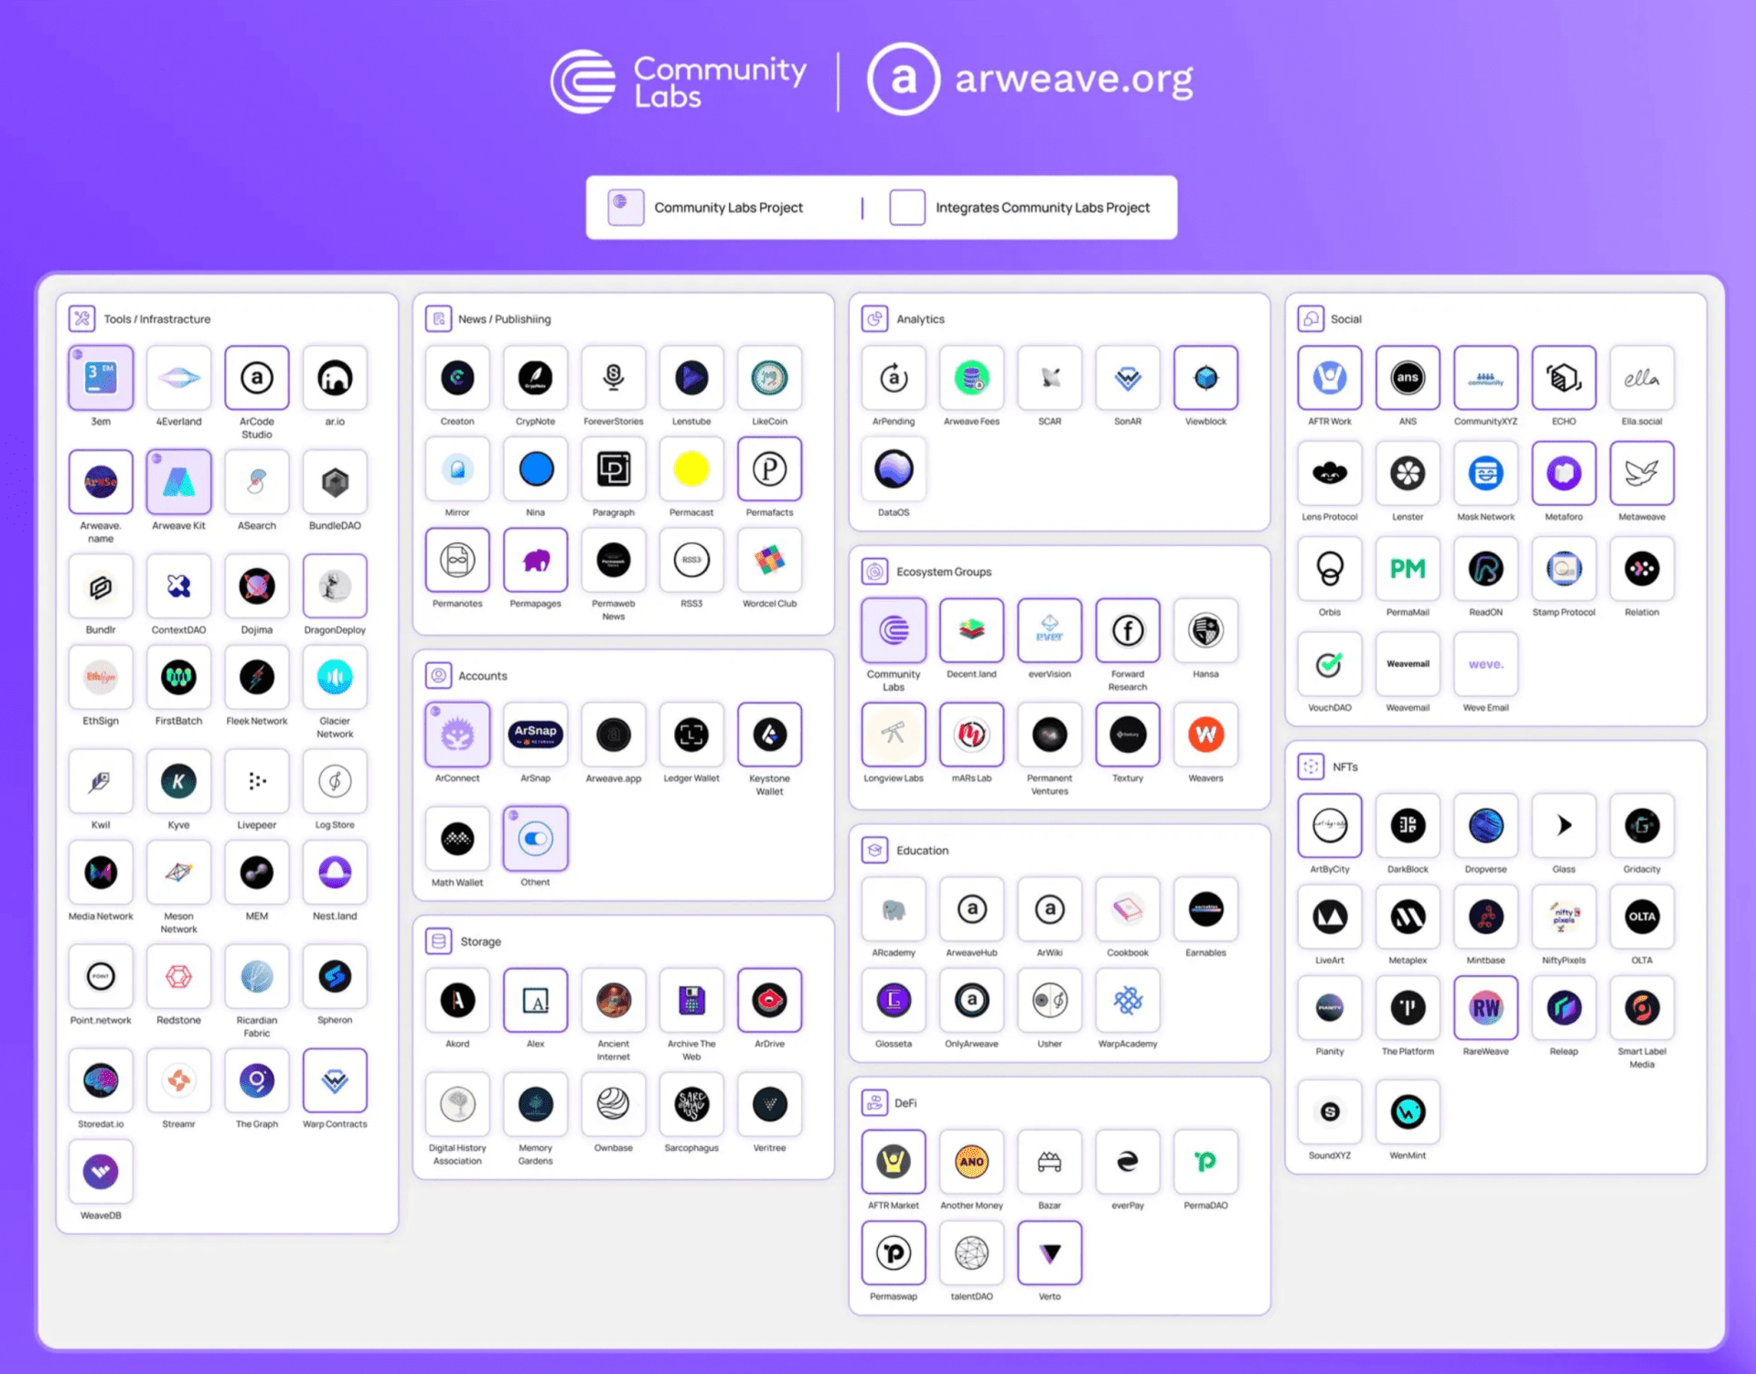
Task: Click the 3em project icon
Action: tap(101, 378)
